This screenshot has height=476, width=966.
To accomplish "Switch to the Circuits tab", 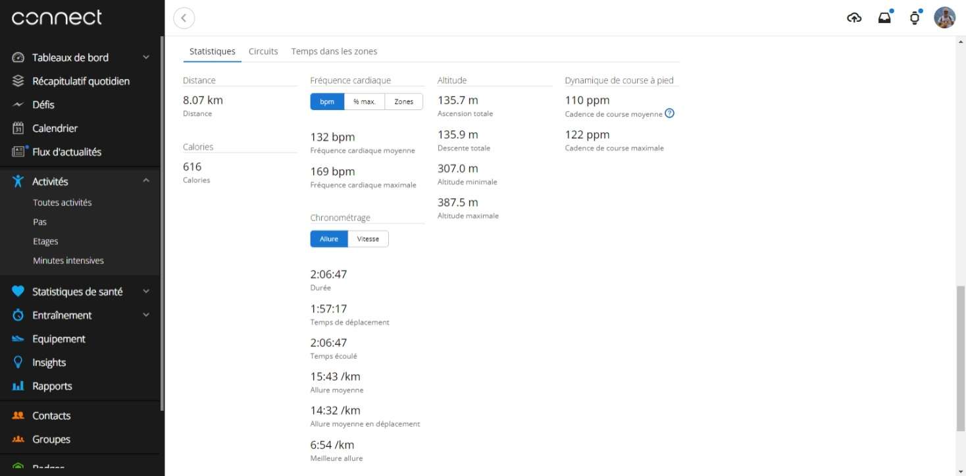I will 263,51.
